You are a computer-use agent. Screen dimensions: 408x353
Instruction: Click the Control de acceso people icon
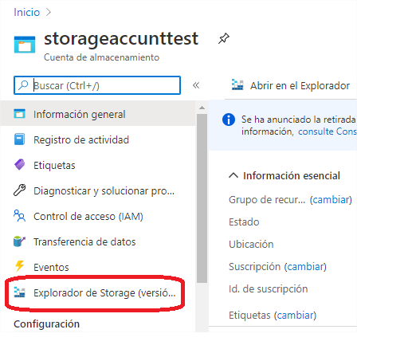coord(19,216)
